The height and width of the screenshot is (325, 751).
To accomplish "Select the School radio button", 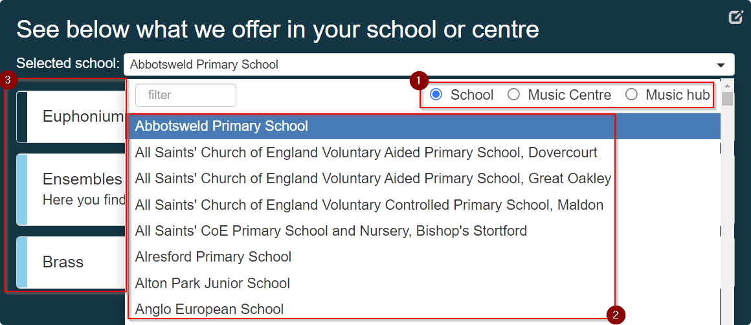I will point(436,95).
